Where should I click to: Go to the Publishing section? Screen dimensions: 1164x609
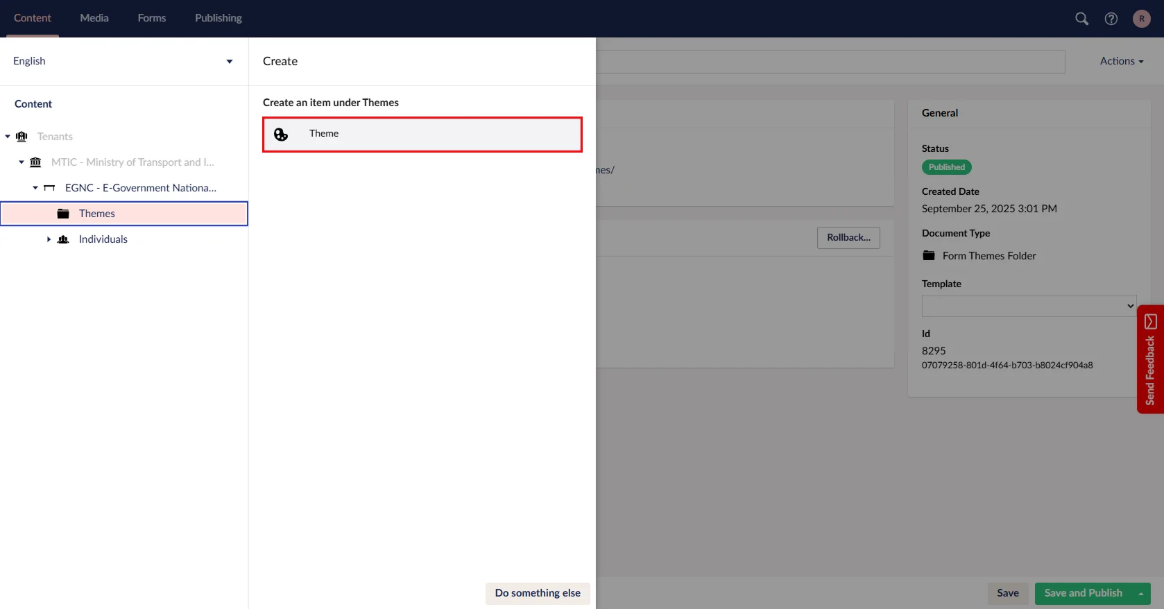pos(218,18)
